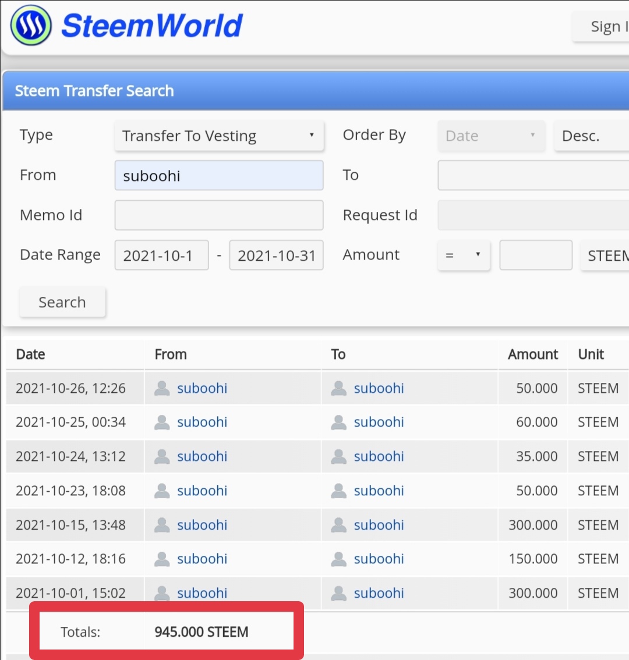Click the SteemWorld round logo icon

point(31,25)
